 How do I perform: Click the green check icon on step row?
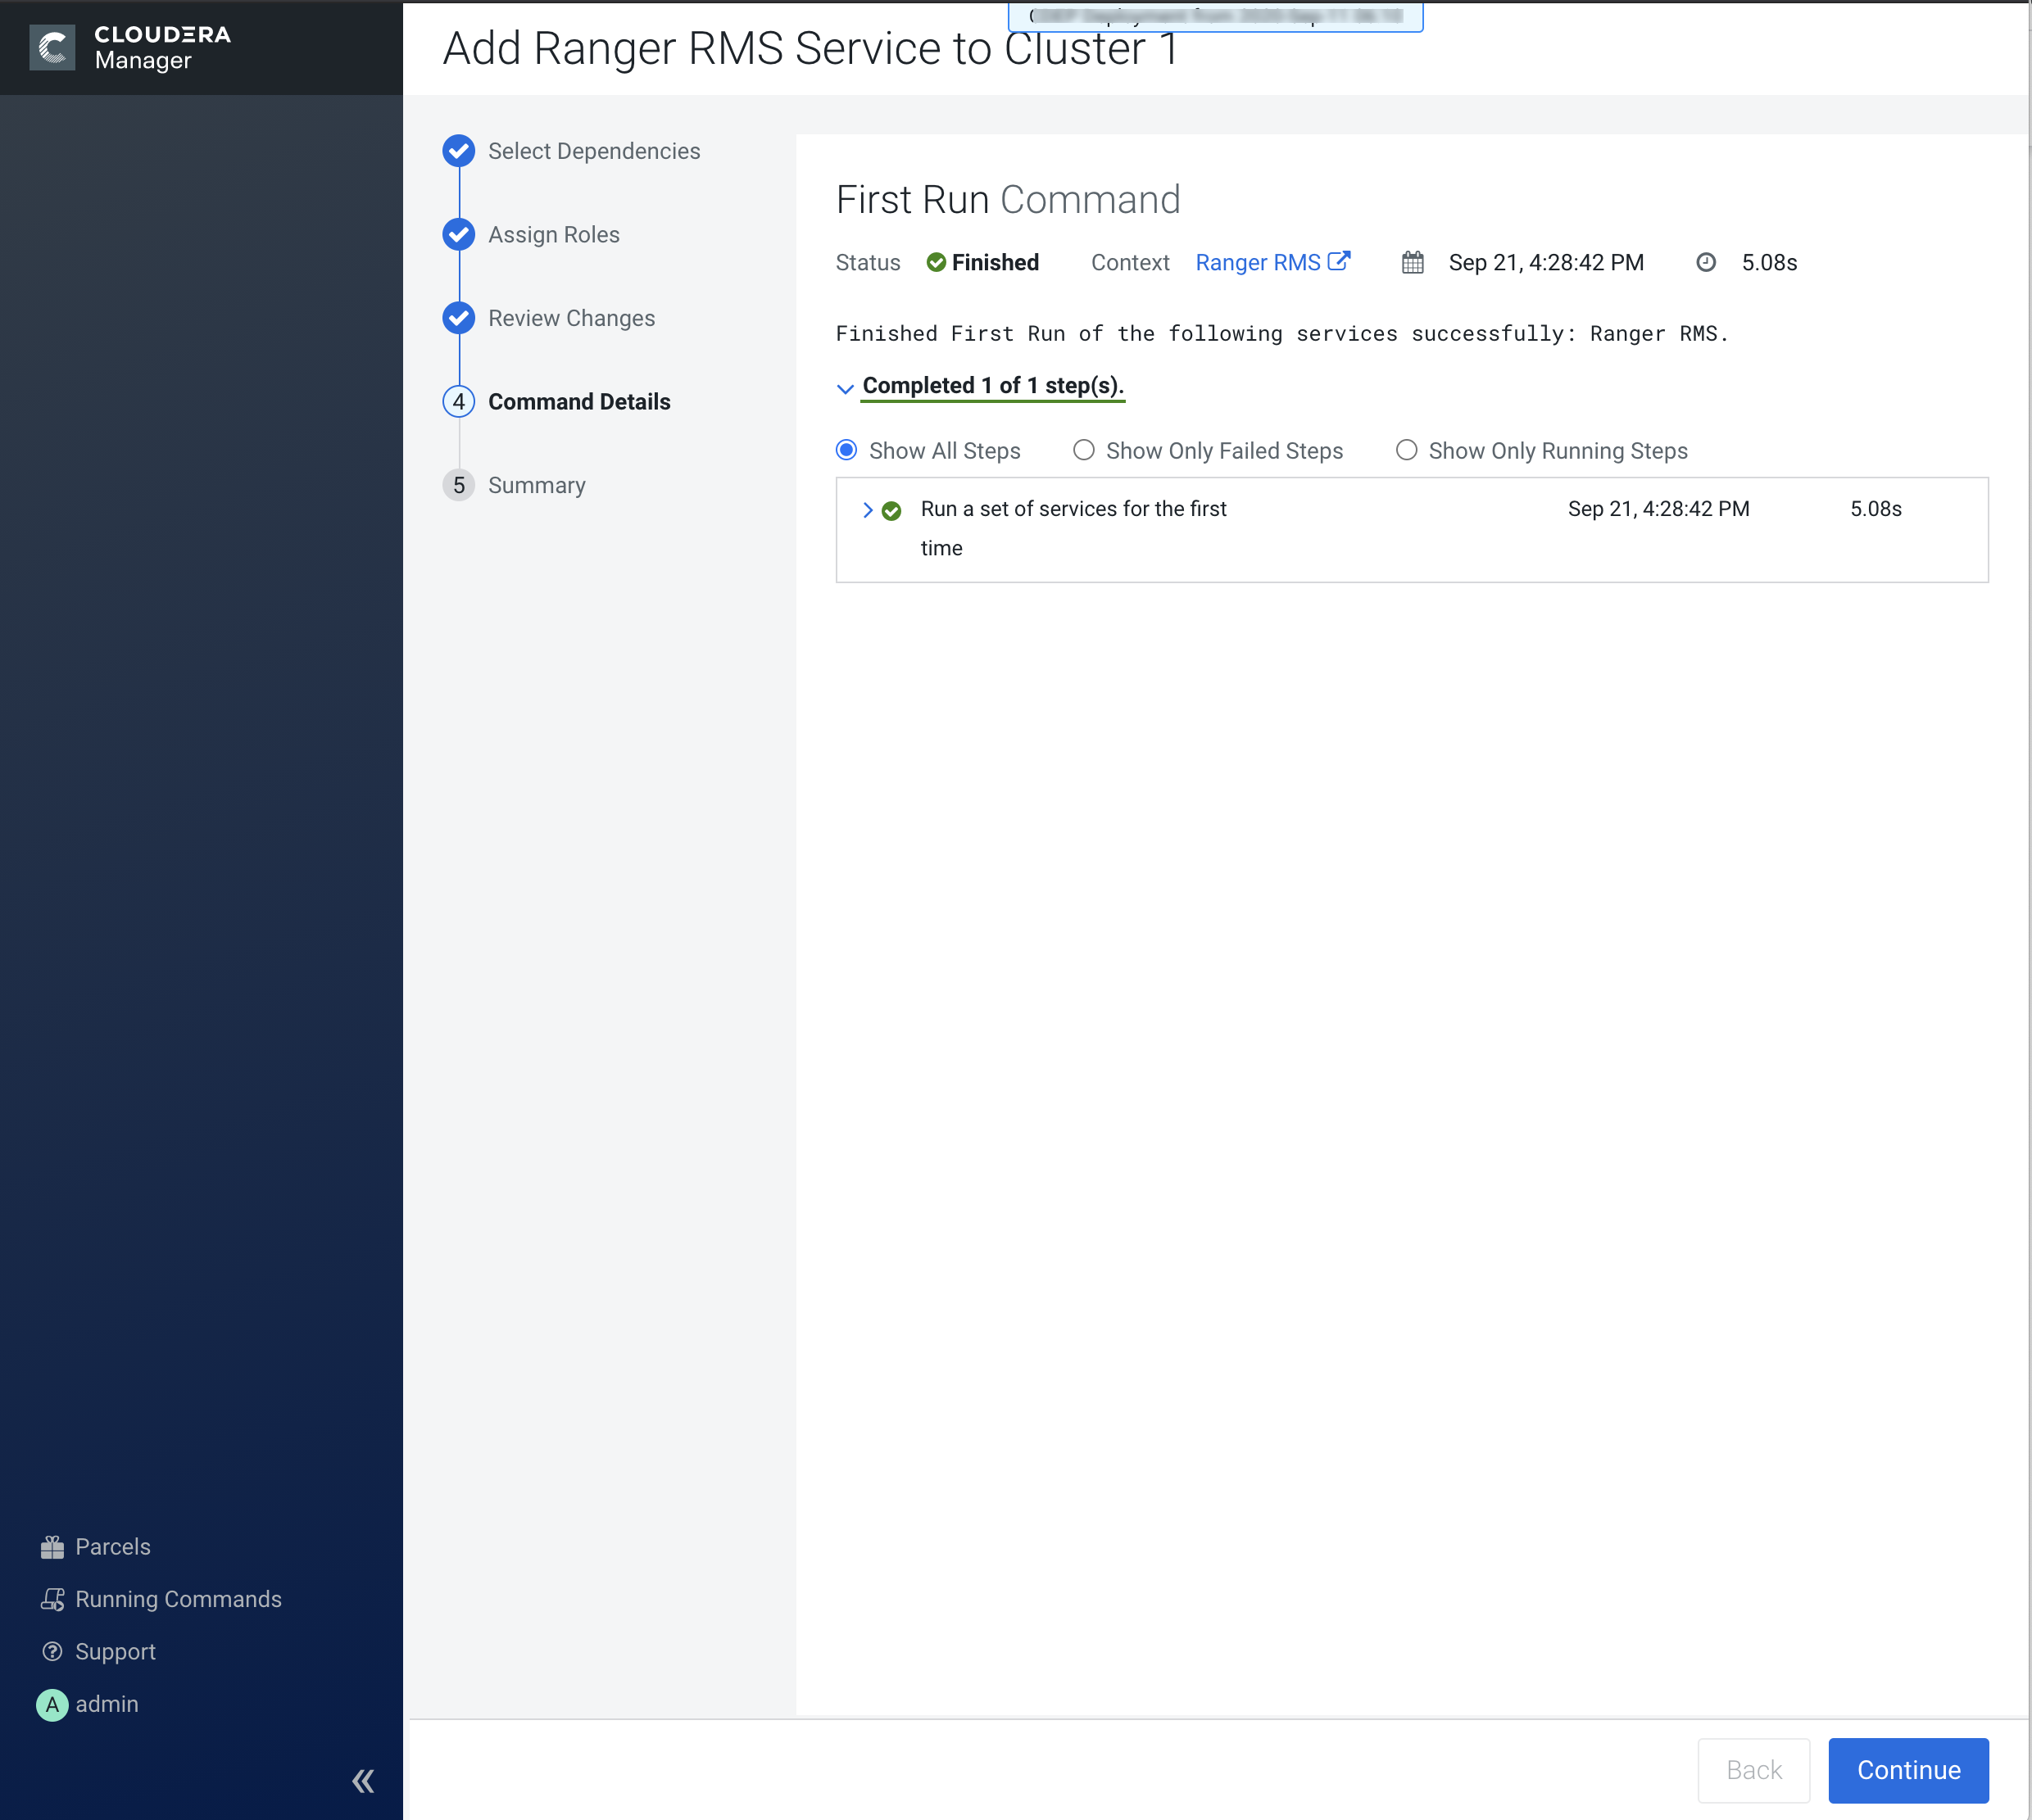[x=891, y=510]
